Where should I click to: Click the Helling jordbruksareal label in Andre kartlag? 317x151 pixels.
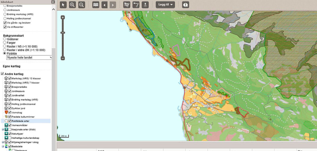coord(24,104)
